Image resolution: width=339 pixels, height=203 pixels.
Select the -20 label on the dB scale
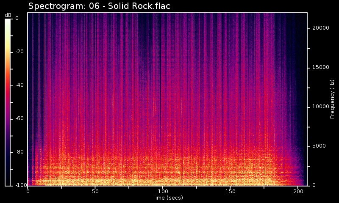tap(19, 52)
